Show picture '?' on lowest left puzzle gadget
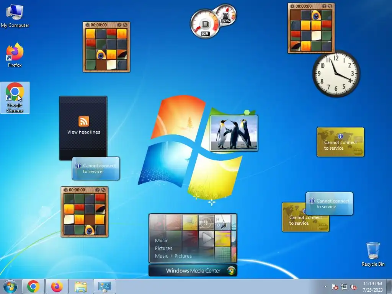 coord(98,190)
